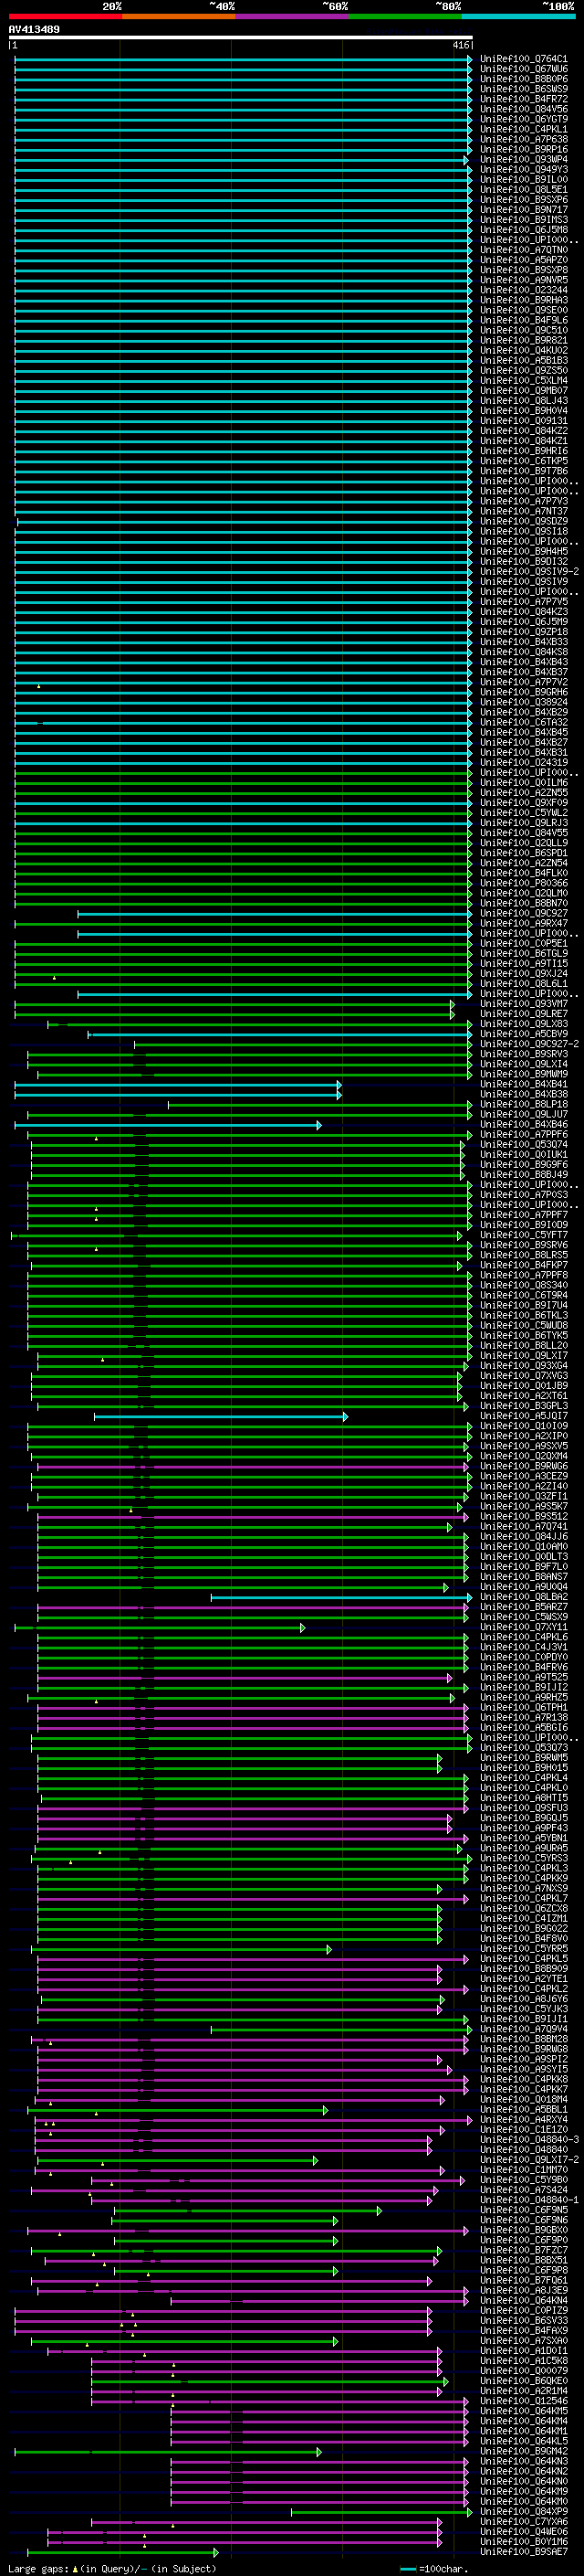Click the UniRef100_Q12546 label
The image size is (584, 2576).
523,2401
